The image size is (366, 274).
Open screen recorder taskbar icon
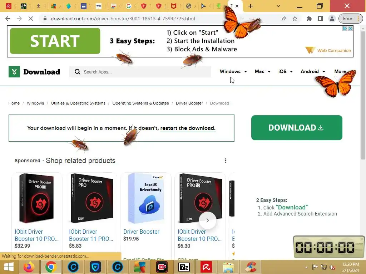[162, 267]
